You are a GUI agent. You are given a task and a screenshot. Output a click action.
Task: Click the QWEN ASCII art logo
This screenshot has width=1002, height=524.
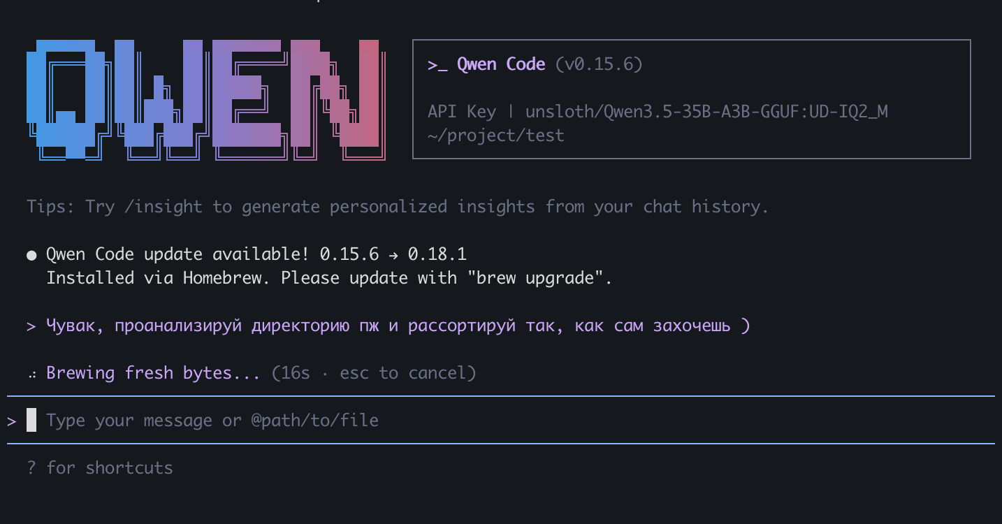pos(206,100)
